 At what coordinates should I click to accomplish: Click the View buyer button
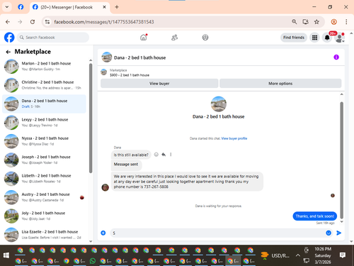tap(159, 84)
